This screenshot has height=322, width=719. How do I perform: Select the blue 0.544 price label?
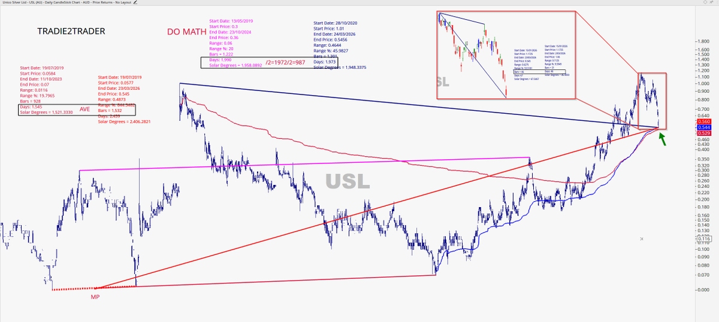tap(703, 127)
